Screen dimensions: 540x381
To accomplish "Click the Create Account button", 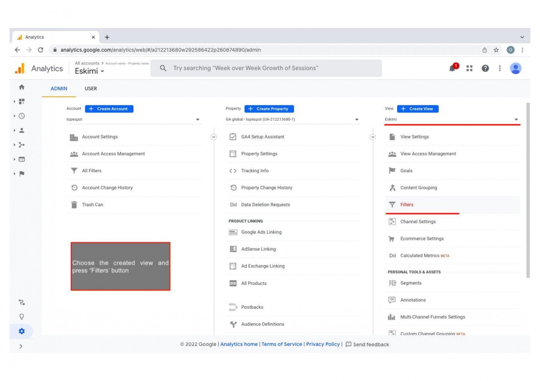I will pos(109,109).
